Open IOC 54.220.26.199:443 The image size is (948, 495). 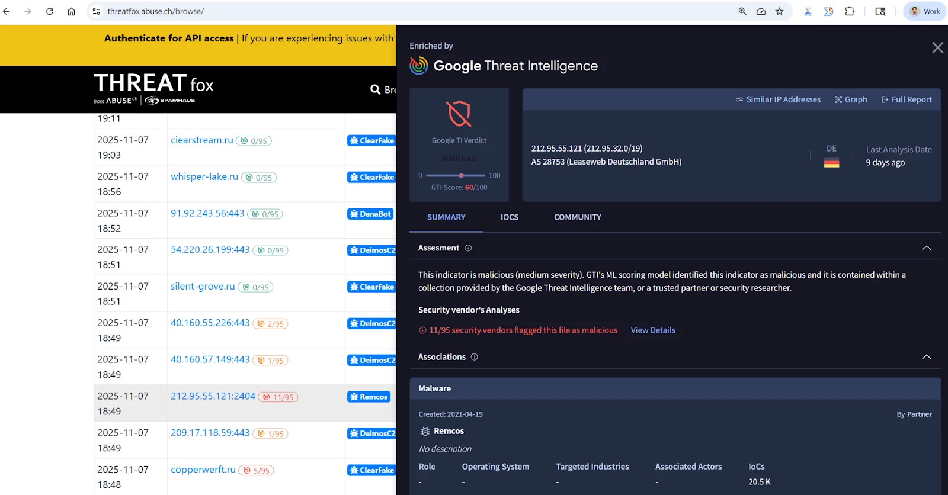tap(210, 250)
